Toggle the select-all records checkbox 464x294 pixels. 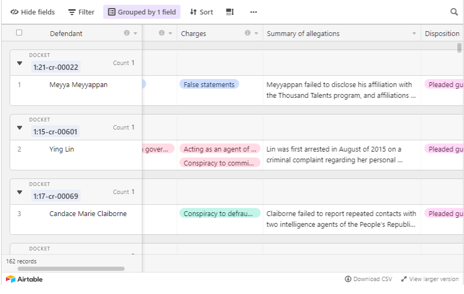click(19, 33)
